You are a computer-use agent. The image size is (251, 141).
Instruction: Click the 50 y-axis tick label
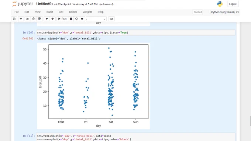pyautogui.click(x=45, y=49)
